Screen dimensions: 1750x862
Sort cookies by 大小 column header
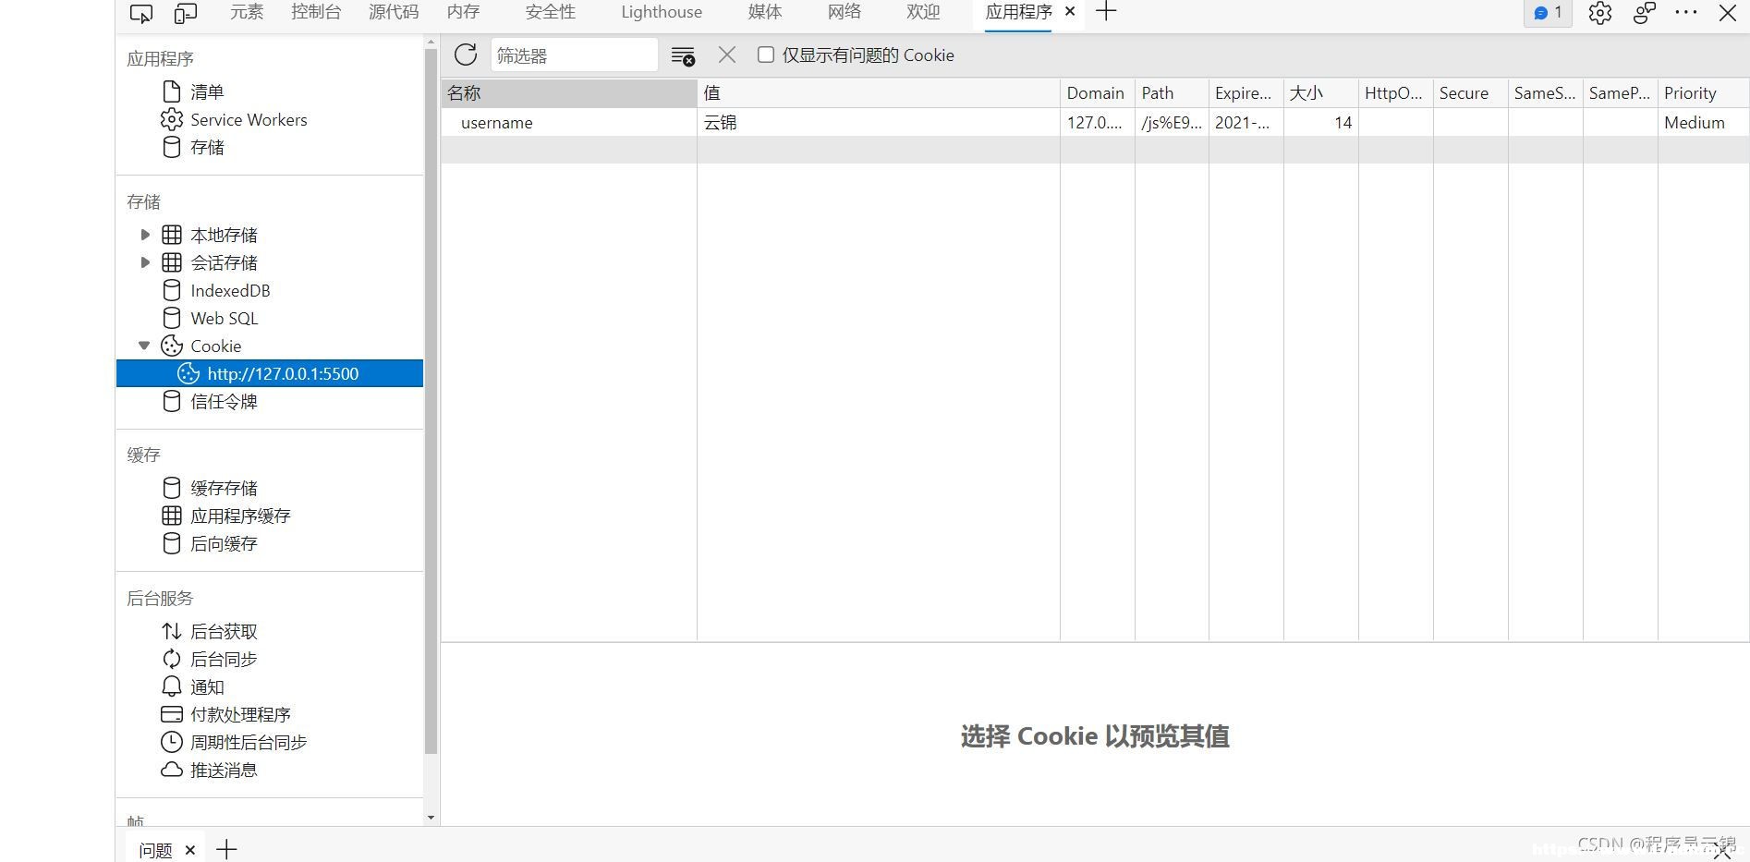[1321, 93]
